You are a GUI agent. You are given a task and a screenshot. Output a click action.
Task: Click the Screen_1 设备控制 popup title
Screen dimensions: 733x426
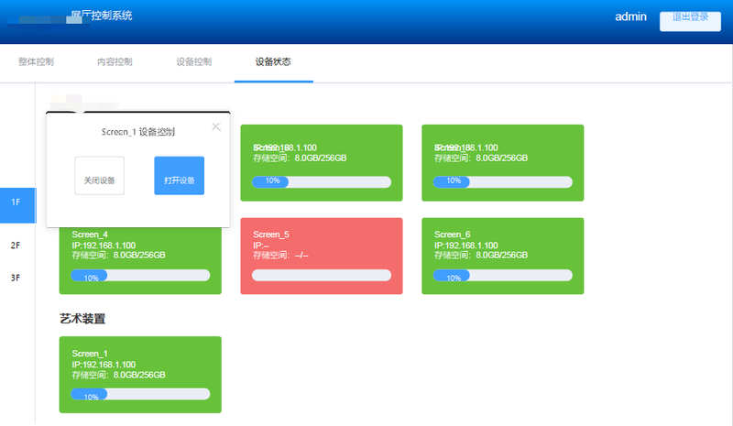point(138,132)
